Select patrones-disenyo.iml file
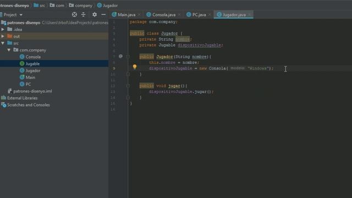352x198 pixels. tap(32, 91)
